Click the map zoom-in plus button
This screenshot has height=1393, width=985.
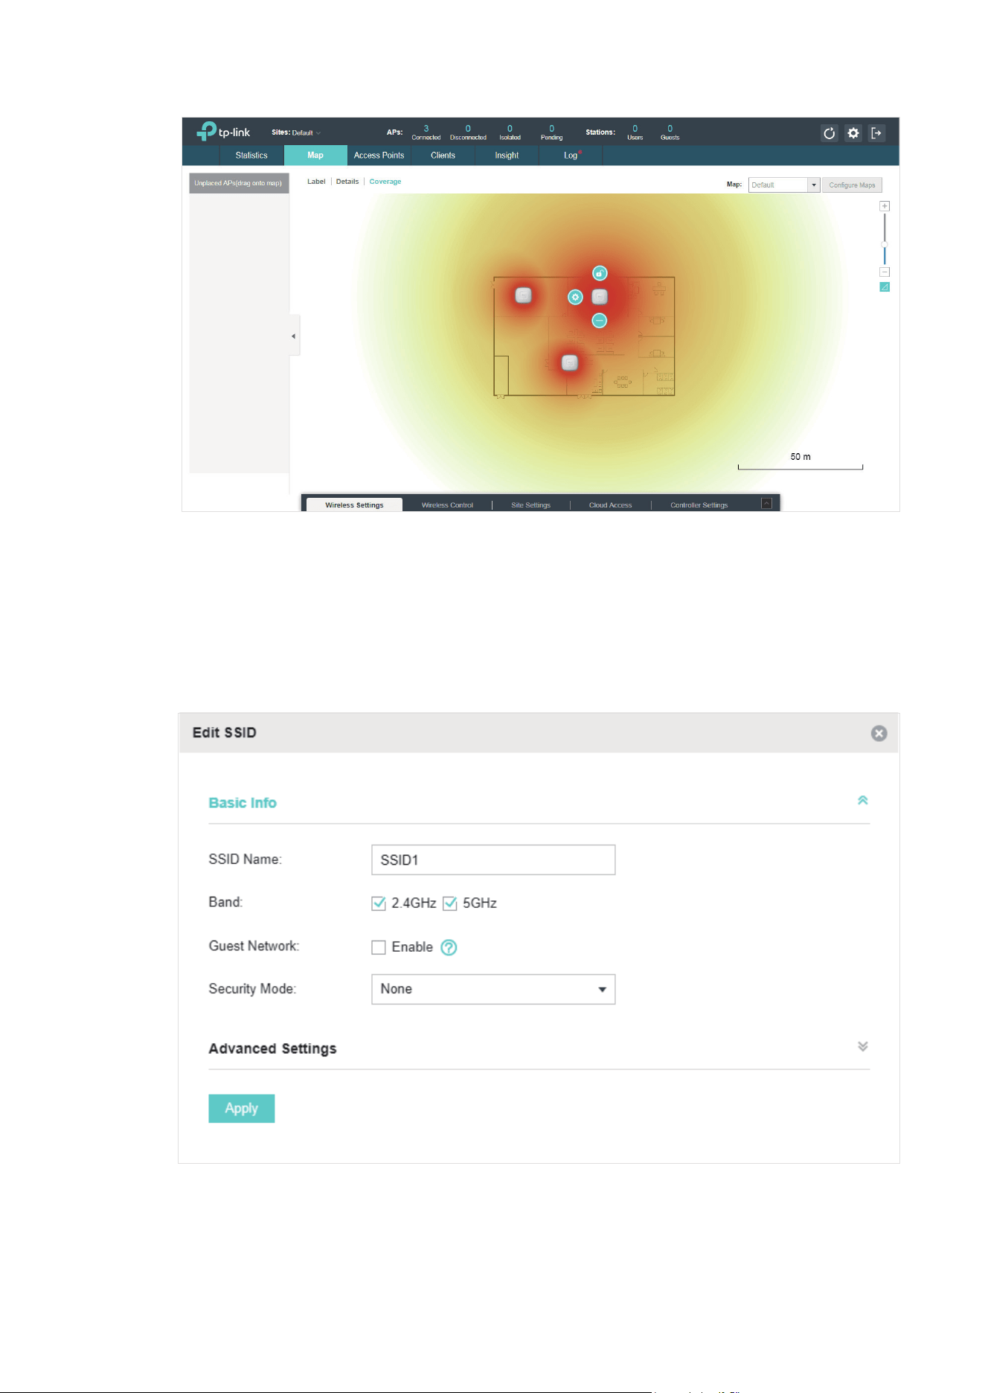coord(885,206)
